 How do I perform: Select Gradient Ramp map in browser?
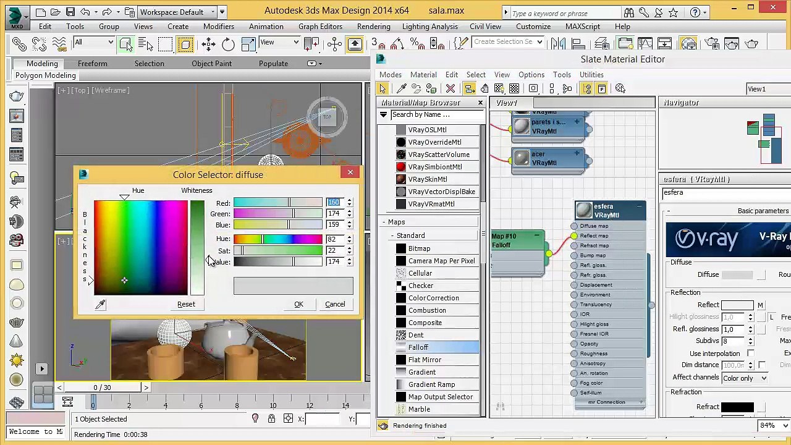point(431,384)
